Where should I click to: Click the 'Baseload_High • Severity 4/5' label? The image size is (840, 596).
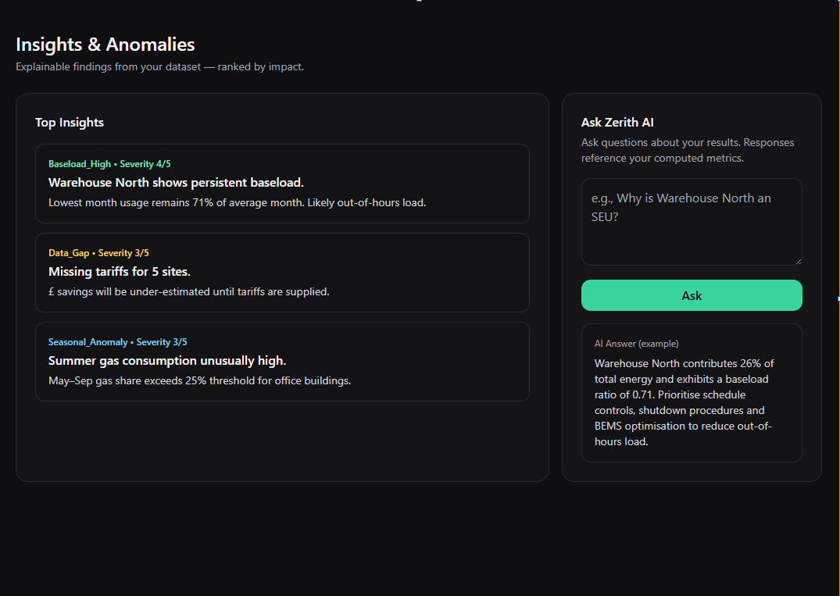click(109, 164)
